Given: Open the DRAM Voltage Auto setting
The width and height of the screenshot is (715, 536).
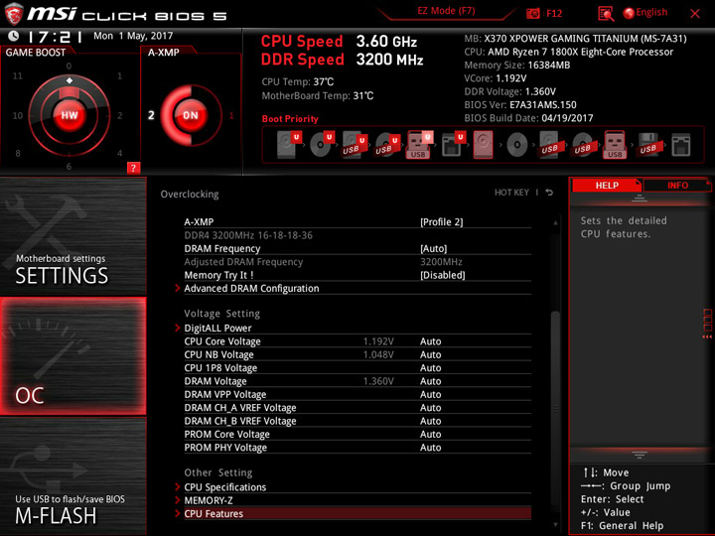Looking at the screenshot, I should pos(430,381).
